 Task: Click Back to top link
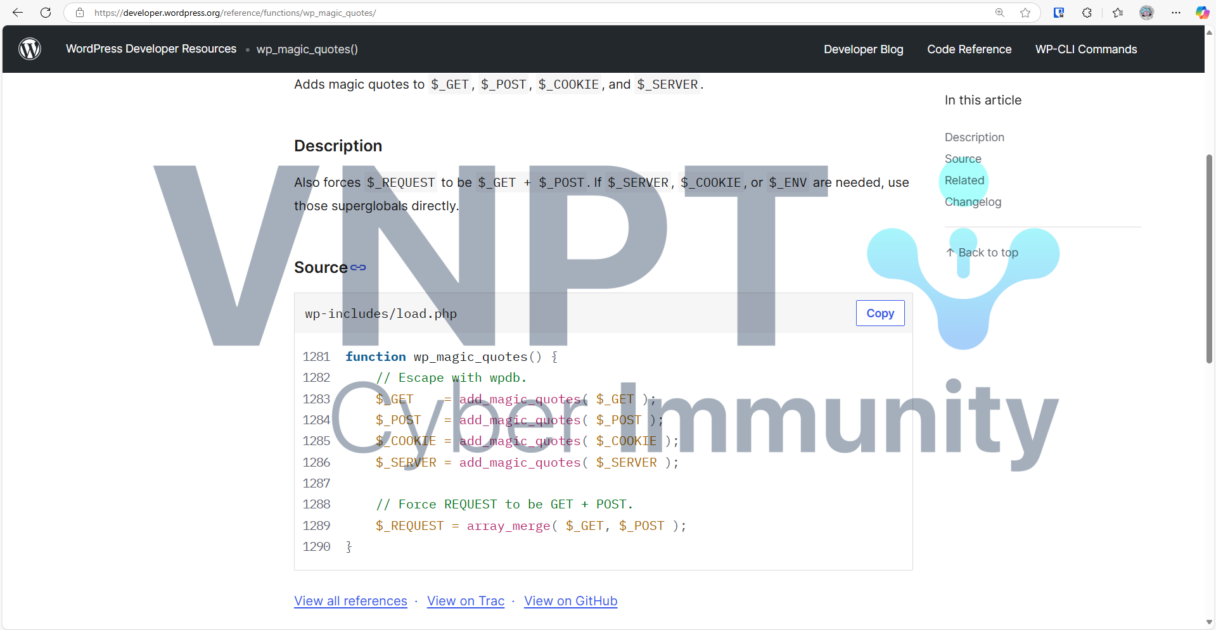982,253
